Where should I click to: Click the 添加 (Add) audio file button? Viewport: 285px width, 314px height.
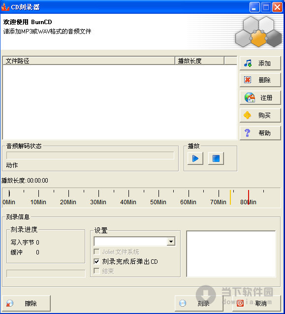260,63
